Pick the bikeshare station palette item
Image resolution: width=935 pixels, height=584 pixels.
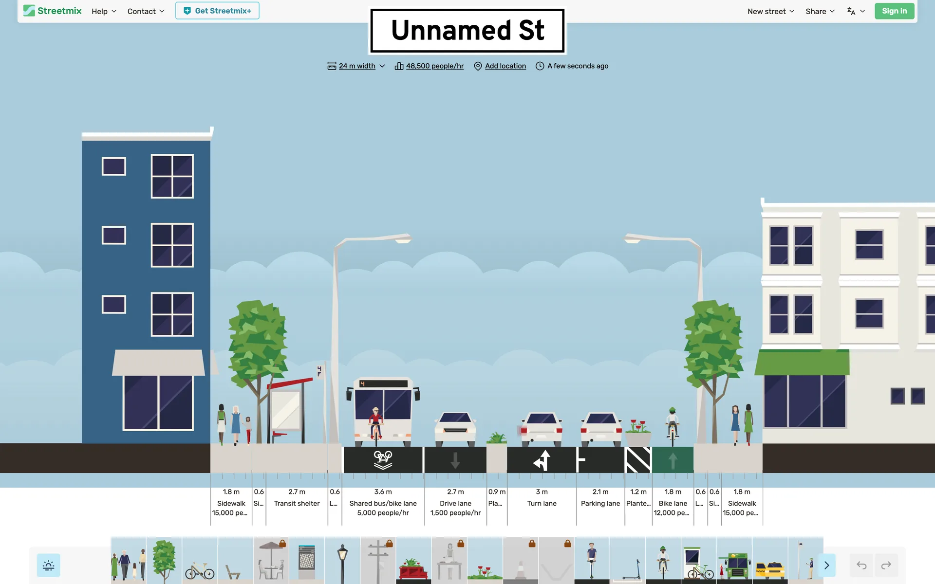(698, 560)
